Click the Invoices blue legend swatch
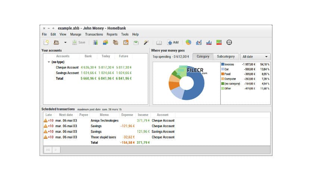Screen dimensions: 312x181 (223, 64)
